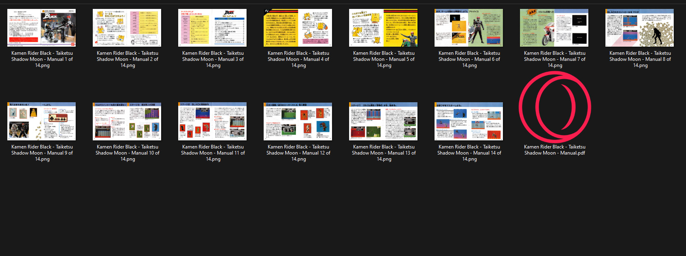Click the file name 'Manual 2 of 14.png'
Image resolution: width=686 pixels, height=256 pixels.
pos(127,59)
